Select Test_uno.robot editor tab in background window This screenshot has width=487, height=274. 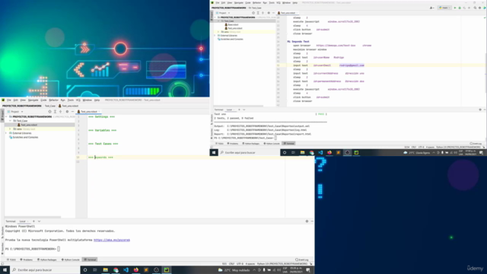287,13
